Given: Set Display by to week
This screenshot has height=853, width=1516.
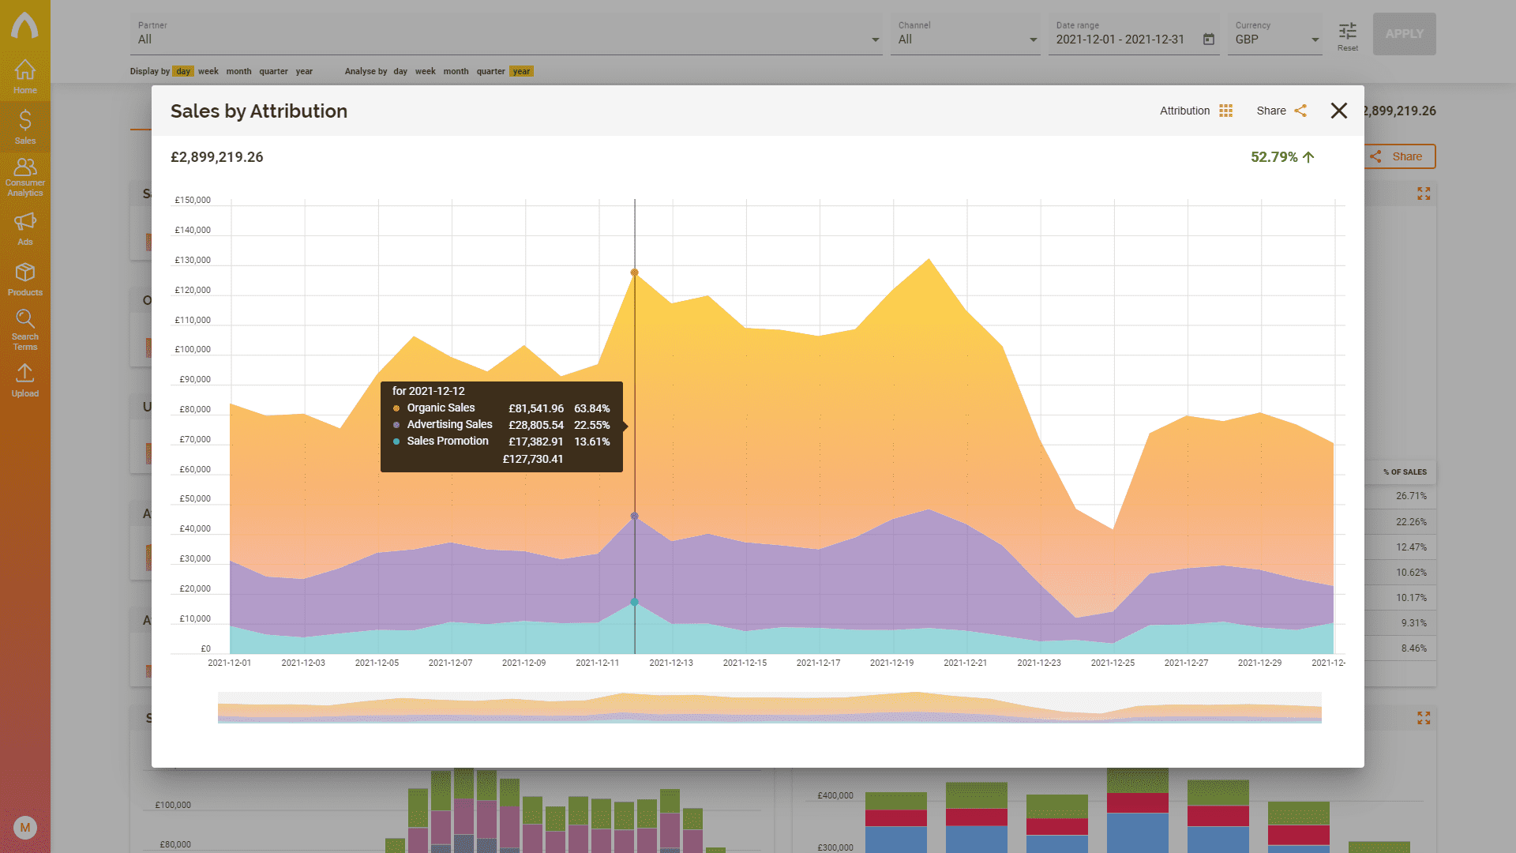Looking at the screenshot, I should point(208,71).
